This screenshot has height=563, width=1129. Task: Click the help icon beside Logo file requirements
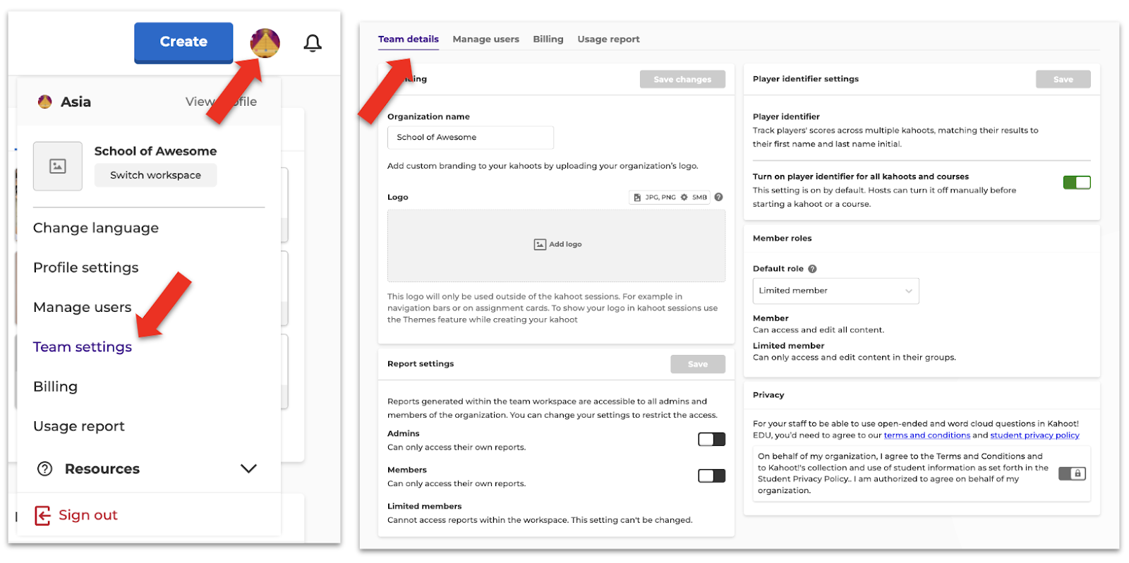pyautogui.click(x=718, y=198)
